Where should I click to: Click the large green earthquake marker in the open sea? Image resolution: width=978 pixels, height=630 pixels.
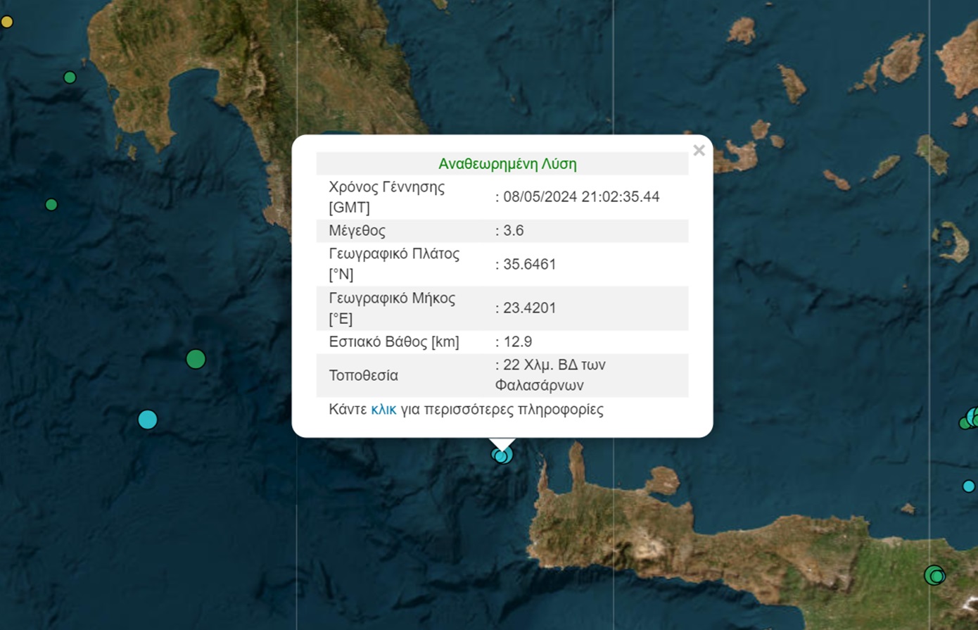[x=196, y=359]
